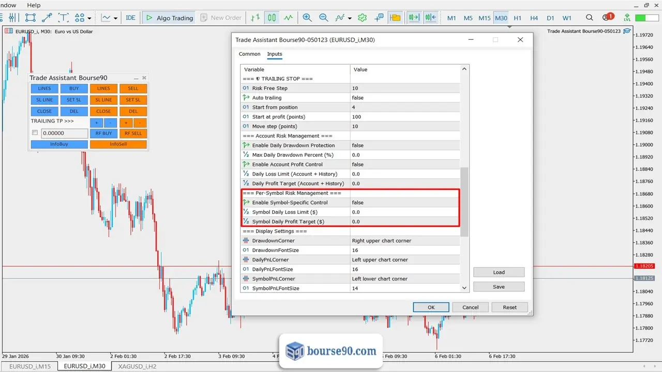Screen dimensions: 662x372
Task: Expand the line studies dropdown arrow
Action: click(115, 18)
